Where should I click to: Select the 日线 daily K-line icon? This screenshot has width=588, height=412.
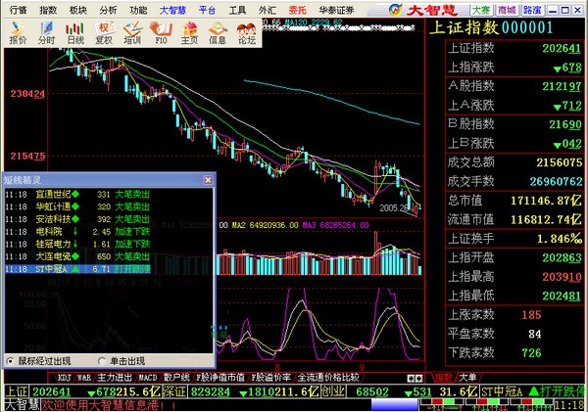(x=75, y=33)
